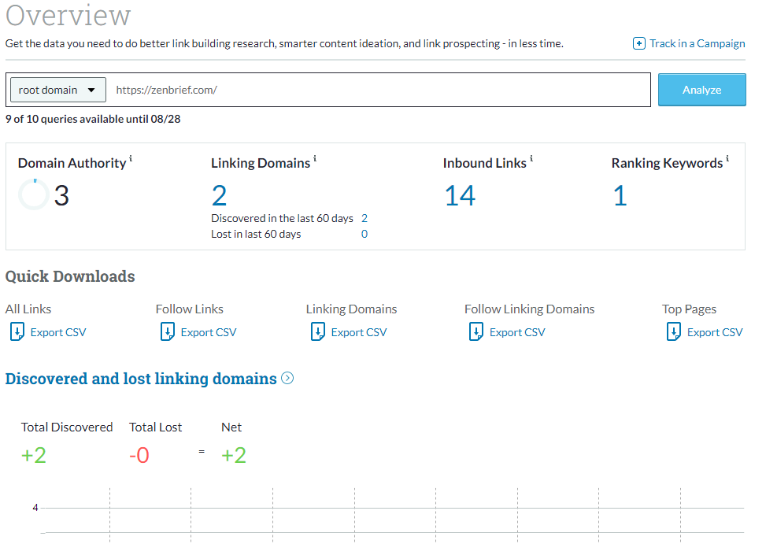766x544 pixels.
Task: Click the Follow Linking Domains download icon
Action: pos(476,331)
